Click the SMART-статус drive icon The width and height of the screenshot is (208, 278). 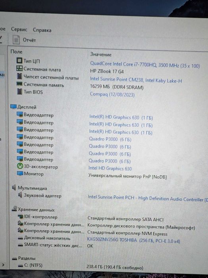pos(21,245)
